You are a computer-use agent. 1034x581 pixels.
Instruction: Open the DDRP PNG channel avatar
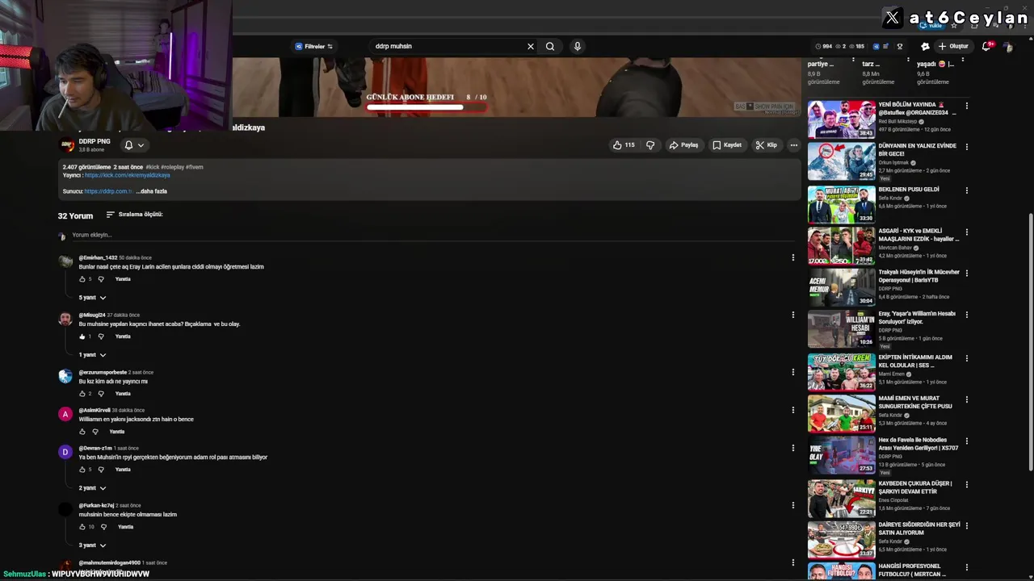(x=68, y=145)
